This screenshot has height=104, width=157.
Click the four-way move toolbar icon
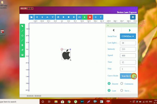click(74, 17)
